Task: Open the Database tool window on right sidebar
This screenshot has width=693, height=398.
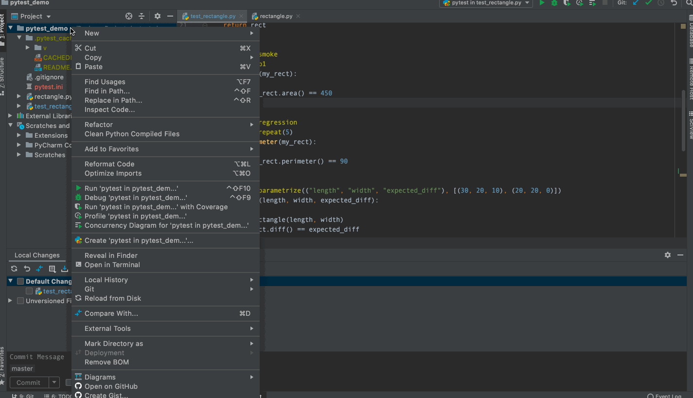Action: coord(690,32)
